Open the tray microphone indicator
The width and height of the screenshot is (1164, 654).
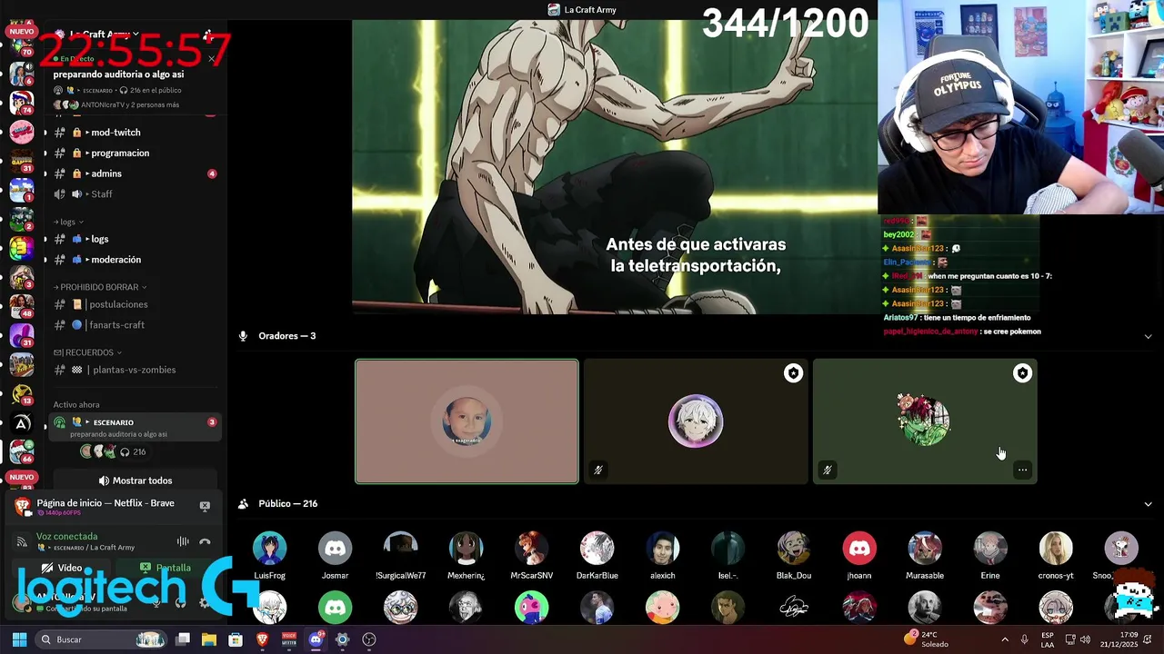[1025, 639]
